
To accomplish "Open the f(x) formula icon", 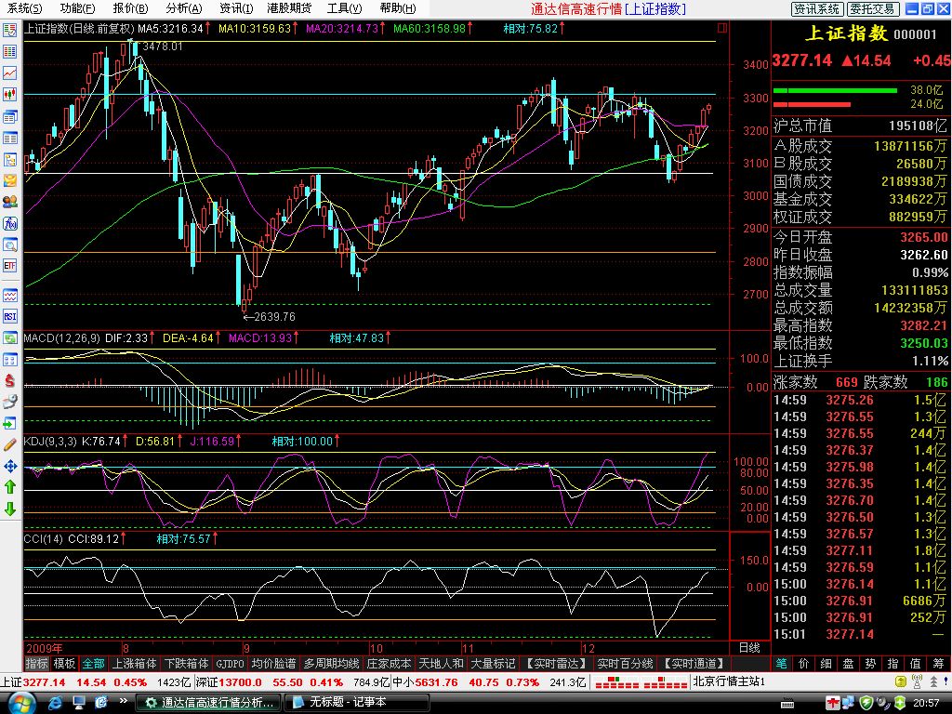I will click(10, 223).
